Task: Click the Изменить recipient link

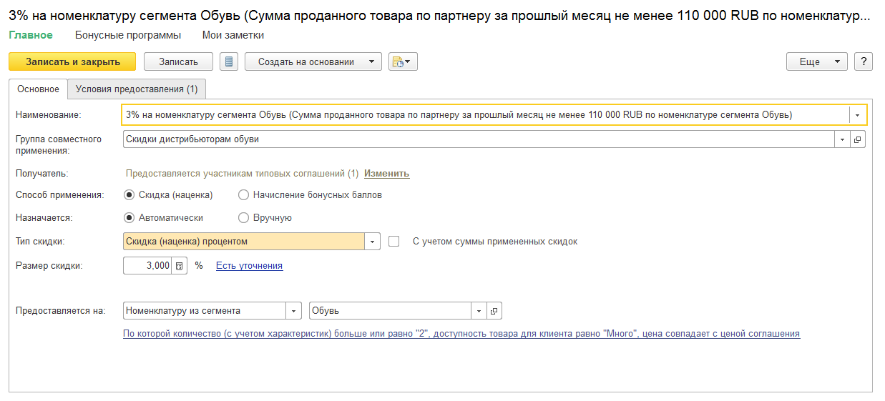Action: (x=386, y=174)
